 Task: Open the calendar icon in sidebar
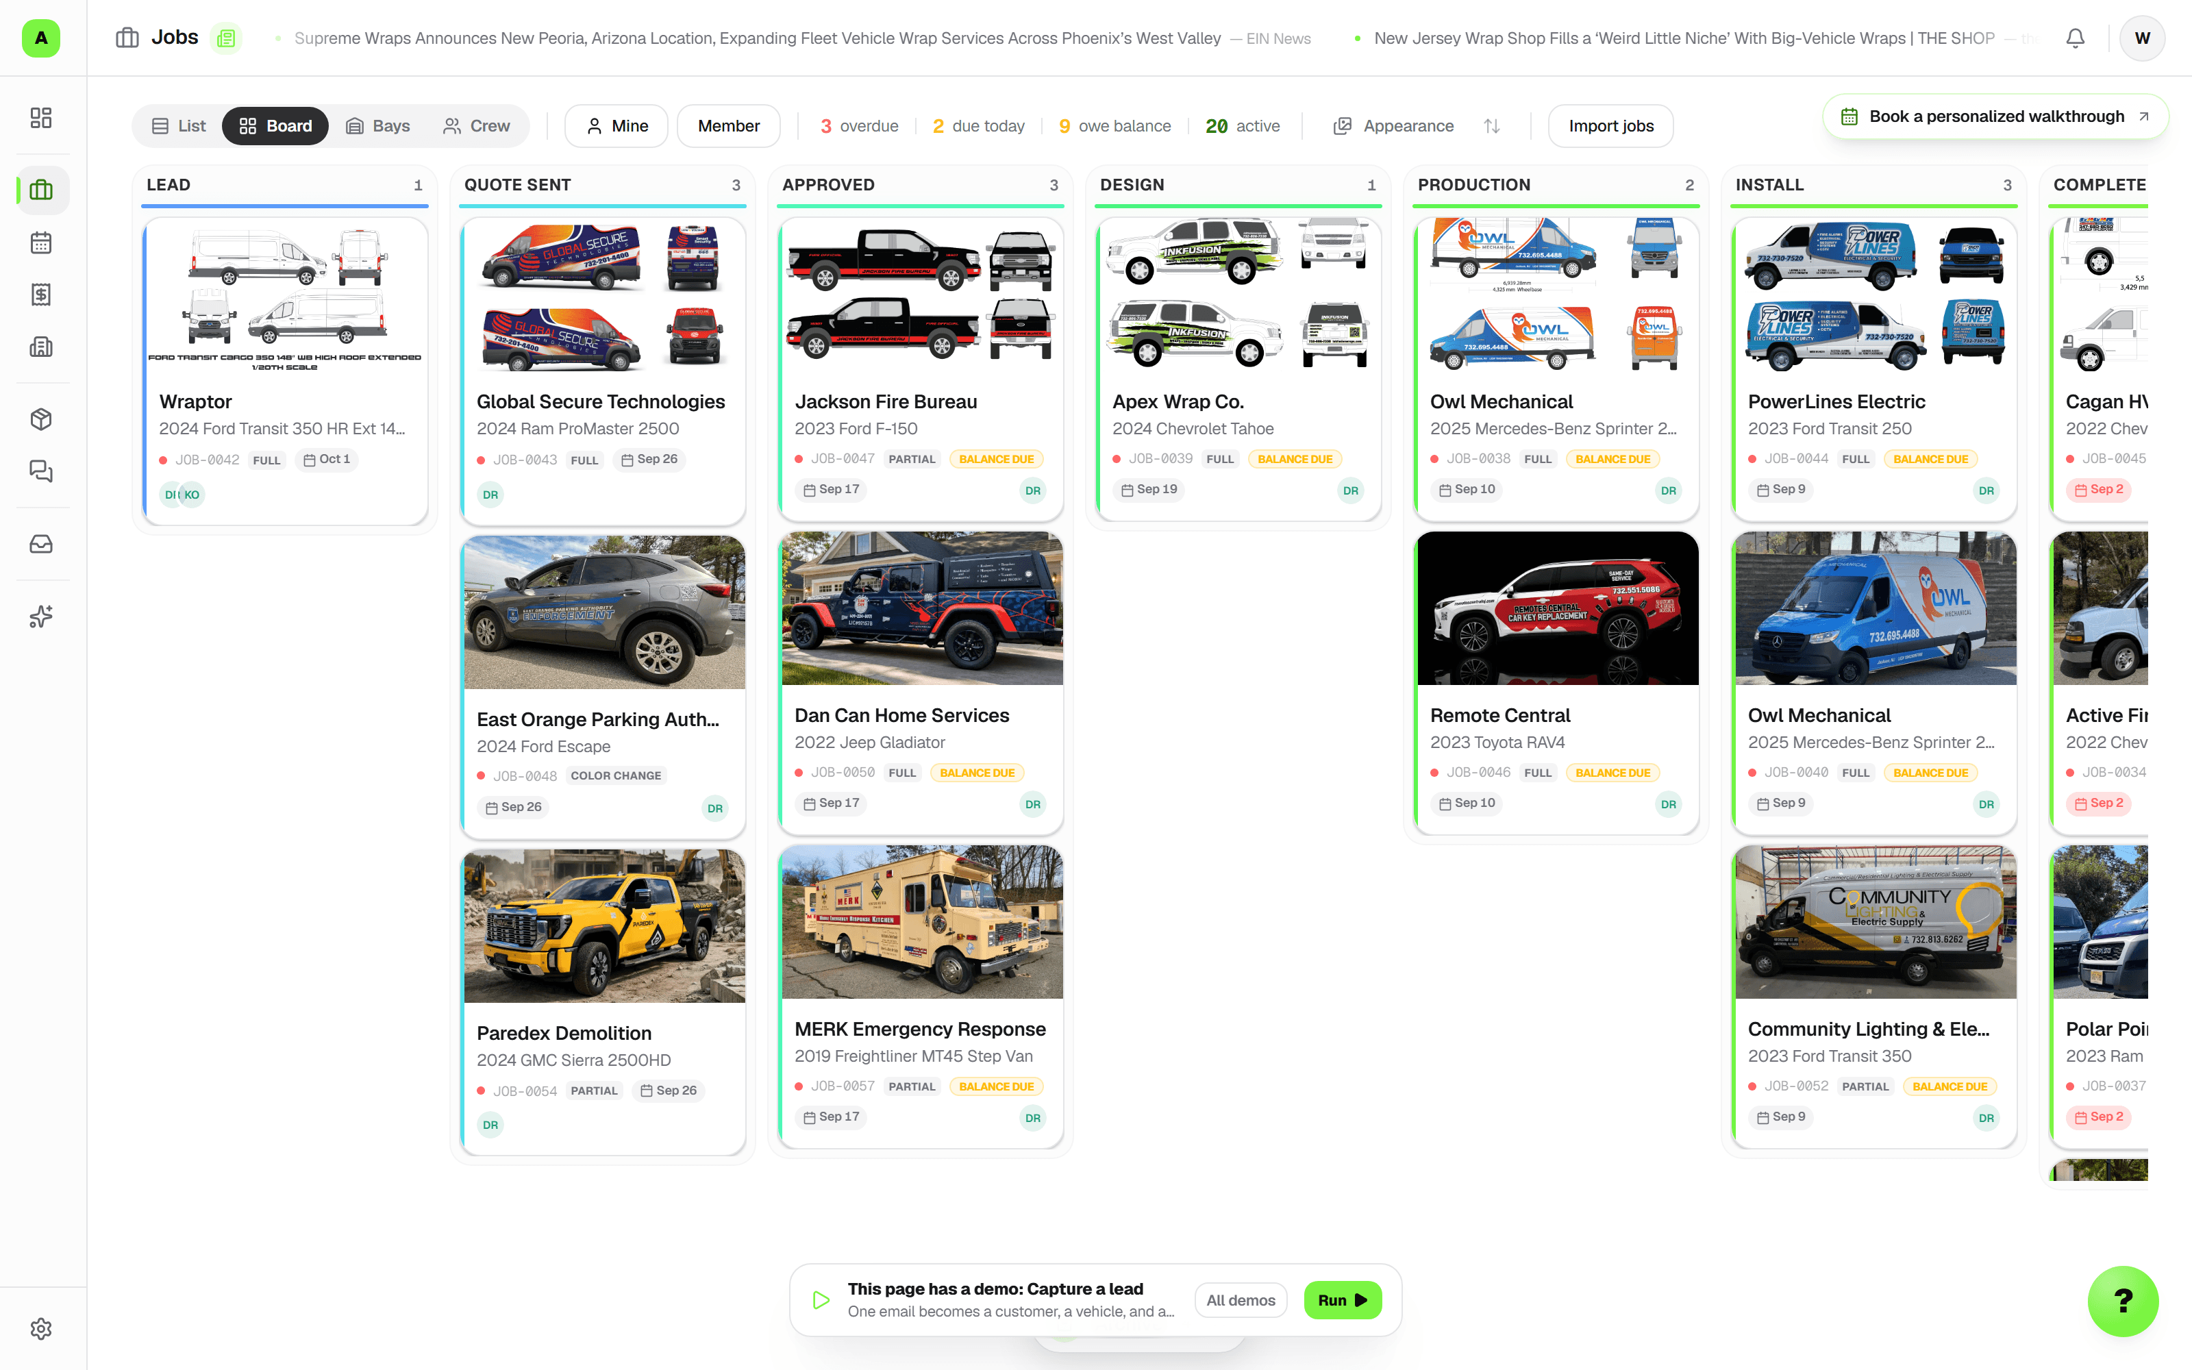point(41,242)
